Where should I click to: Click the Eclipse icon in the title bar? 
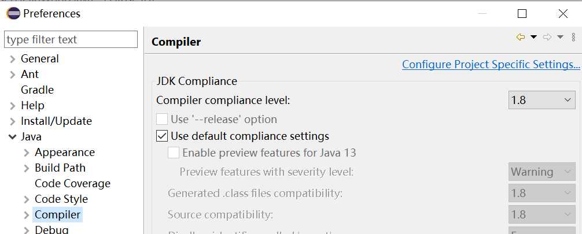pyautogui.click(x=13, y=13)
